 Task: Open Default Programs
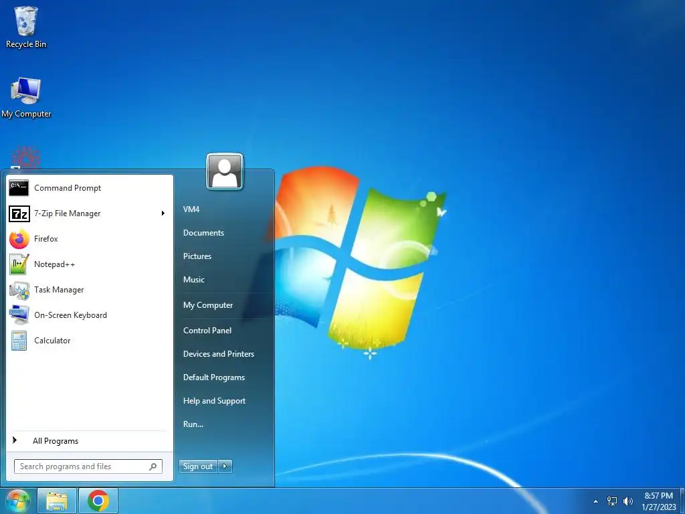pyautogui.click(x=214, y=377)
